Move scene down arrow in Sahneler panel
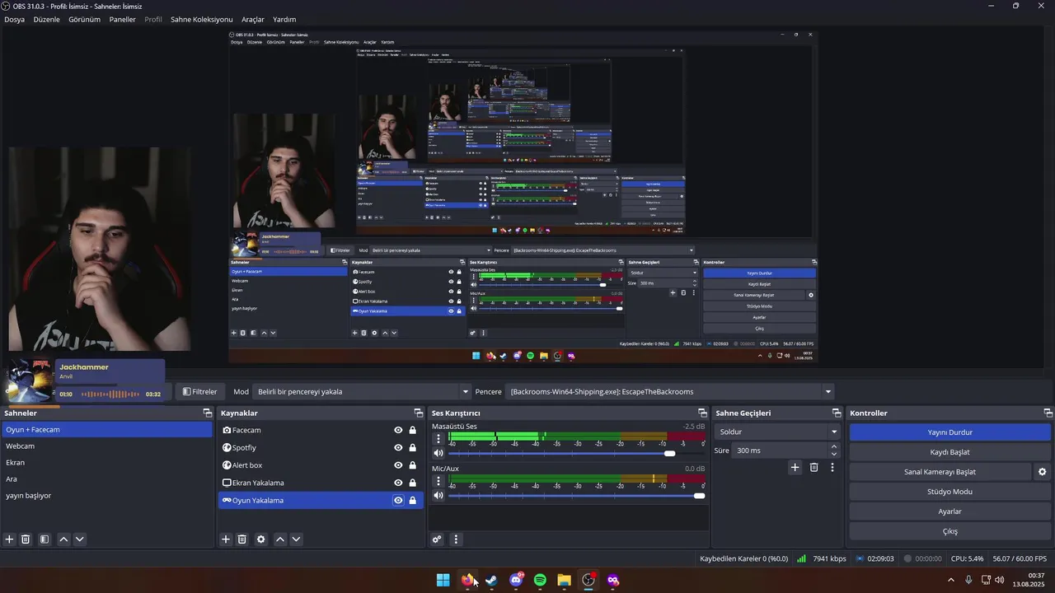The image size is (1055, 593). click(80, 539)
